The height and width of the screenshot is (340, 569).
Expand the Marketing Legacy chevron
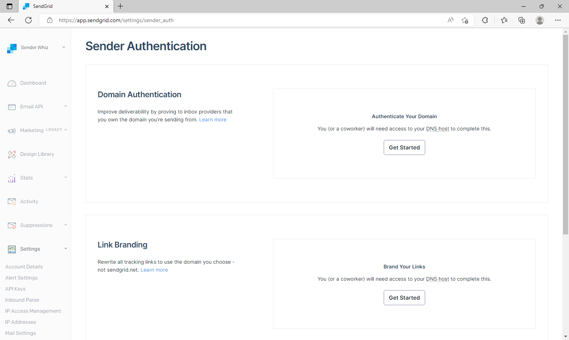pos(66,130)
